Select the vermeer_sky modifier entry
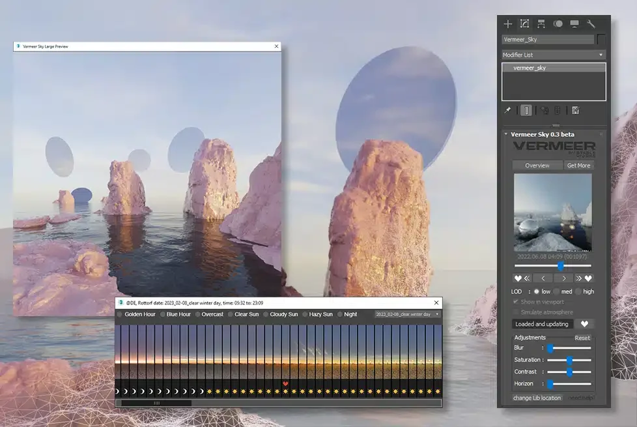 tap(554, 68)
